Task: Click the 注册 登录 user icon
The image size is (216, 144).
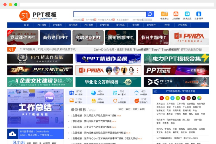Action: click(199, 14)
